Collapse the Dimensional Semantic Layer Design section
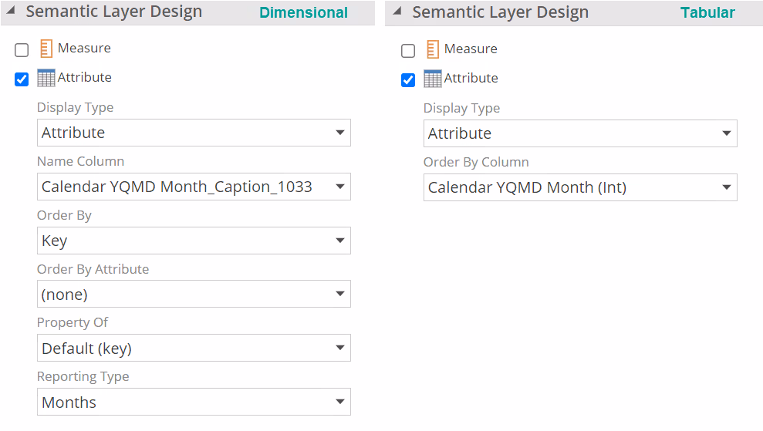This screenshot has width=763, height=431. pyautogui.click(x=11, y=12)
